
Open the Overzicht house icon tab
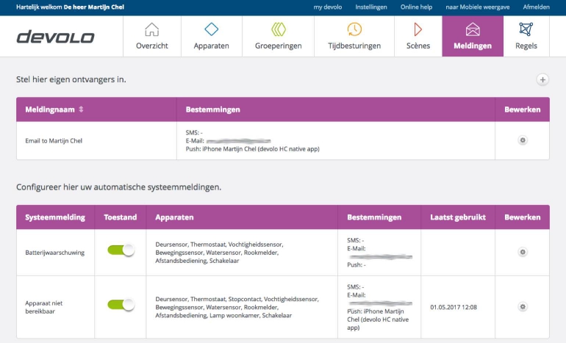[152, 37]
